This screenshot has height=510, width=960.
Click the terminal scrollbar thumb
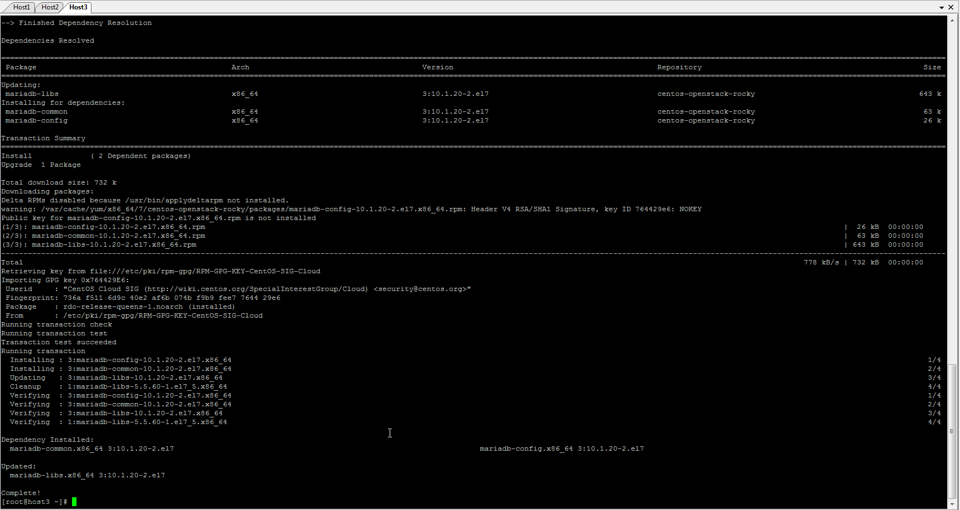(952, 431)
